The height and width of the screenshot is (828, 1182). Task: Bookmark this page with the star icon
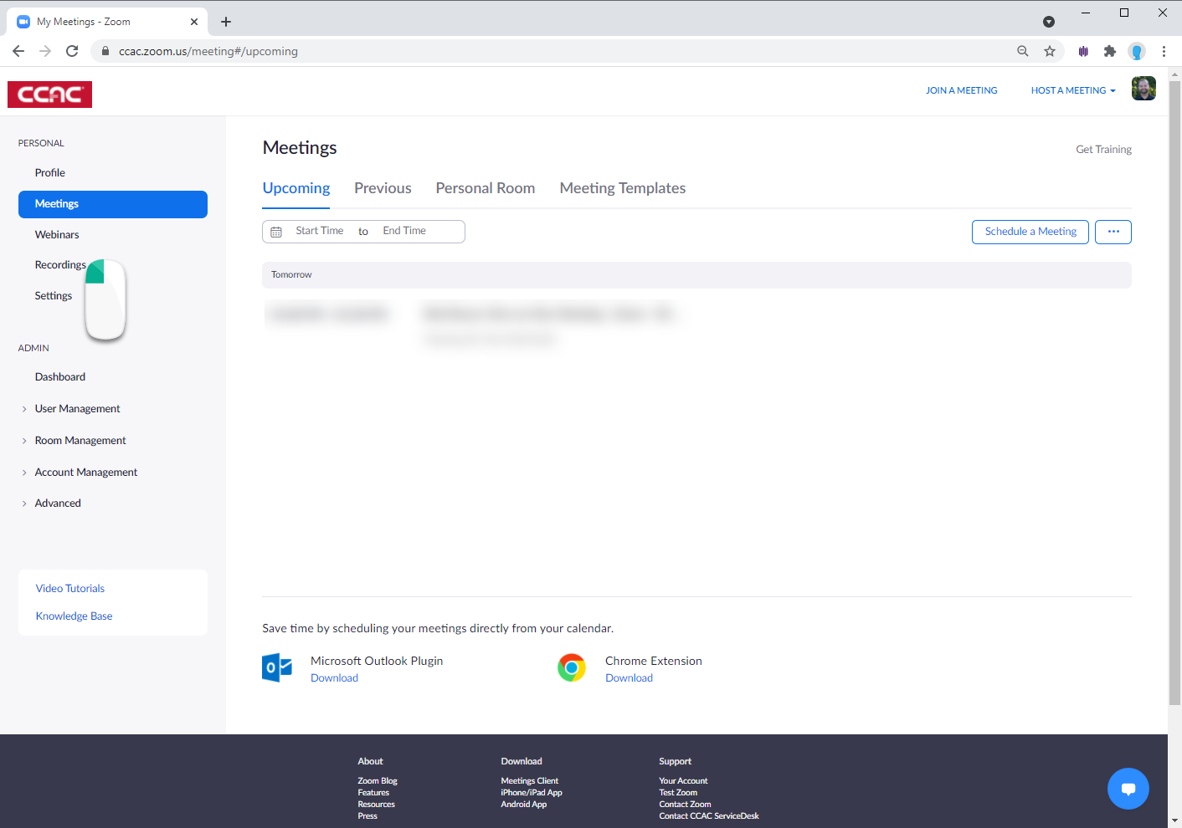pyautogui.click(x=1050, y=51)
